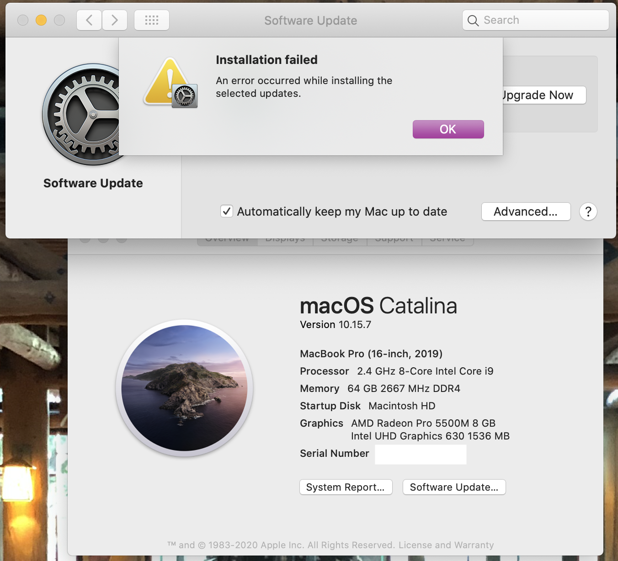Click the macOS Catalina title text
The height and width of the screenshot is (561, 618).
click(378, 306)
